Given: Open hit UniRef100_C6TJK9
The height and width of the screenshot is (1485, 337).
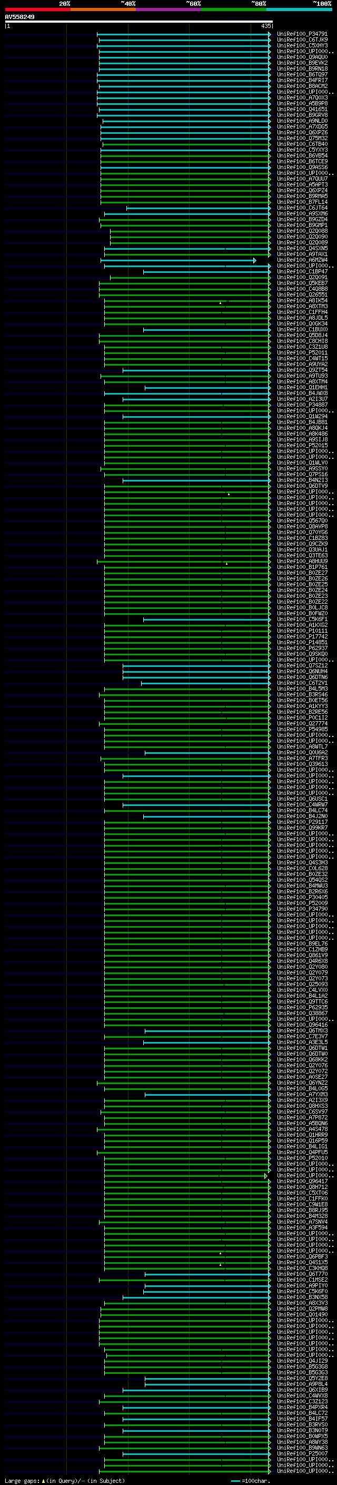Looking at the screenshot, I should (x=302, y=40).
